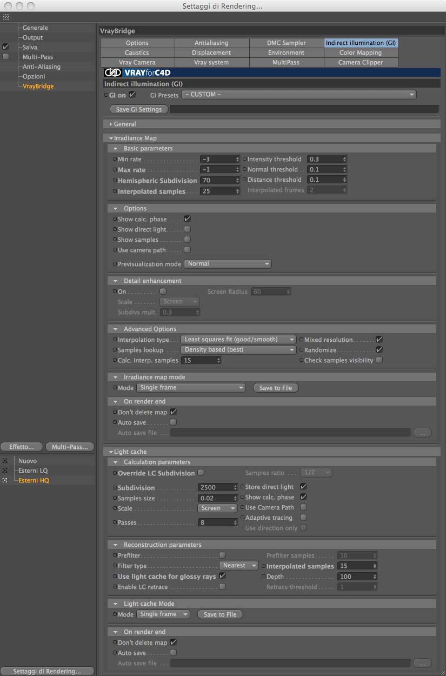This screenshot has height=676, width=446.
Task: Open Filter type Nearest dropdown
Action: 240,566
